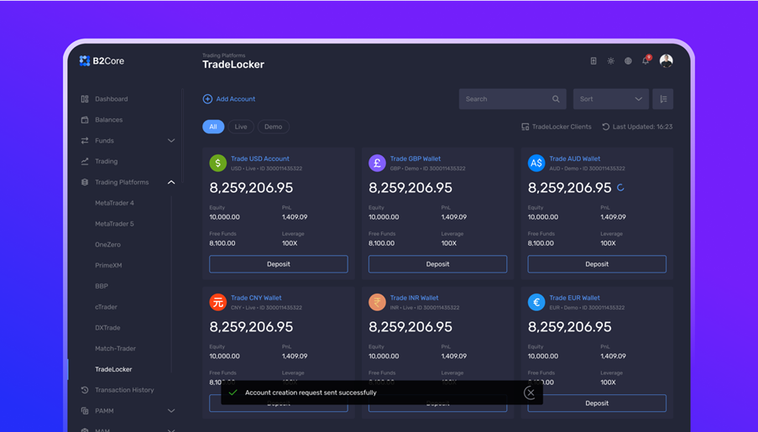
Task: Dismiss the success notification toast
Action: click(x=530, y=393)
